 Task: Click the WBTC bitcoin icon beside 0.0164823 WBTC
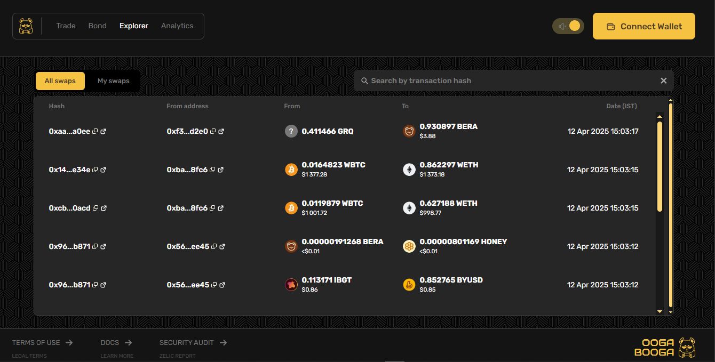coord(291,170)
